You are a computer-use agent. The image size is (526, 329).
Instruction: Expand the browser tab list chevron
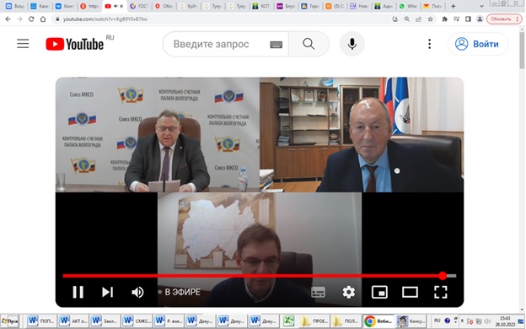(x=481, y=6)
